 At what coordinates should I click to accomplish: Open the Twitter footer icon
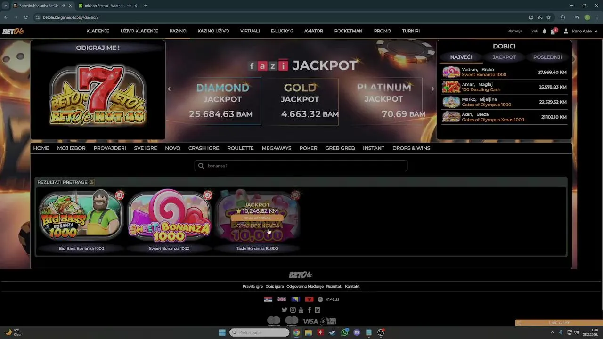coord(284,310)
